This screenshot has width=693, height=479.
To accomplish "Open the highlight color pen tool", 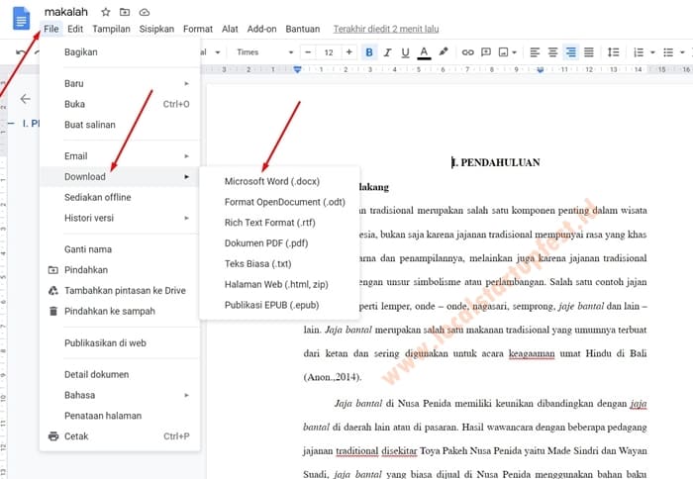I will coord(443,52).
